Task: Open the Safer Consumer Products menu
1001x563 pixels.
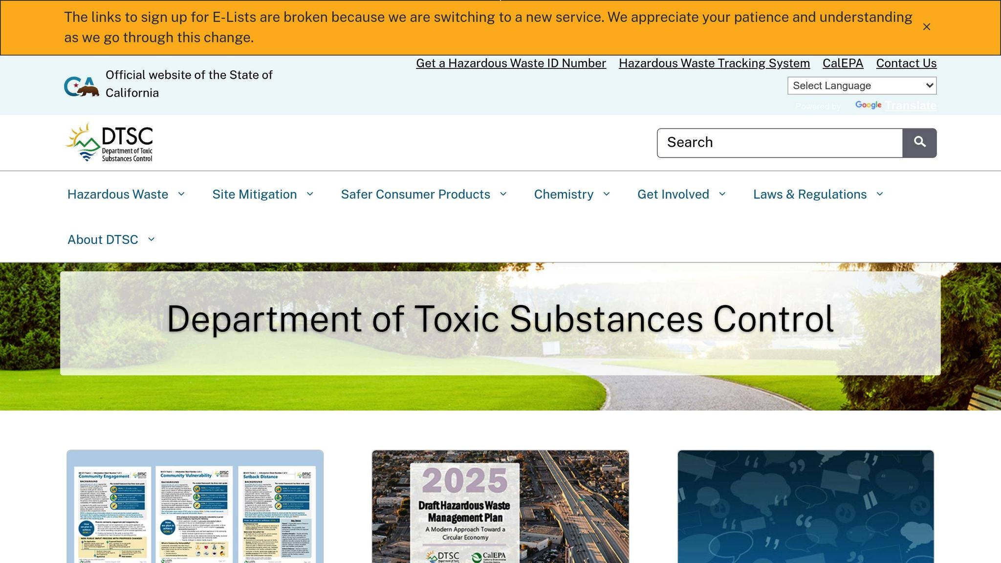Action: (415, 194)
